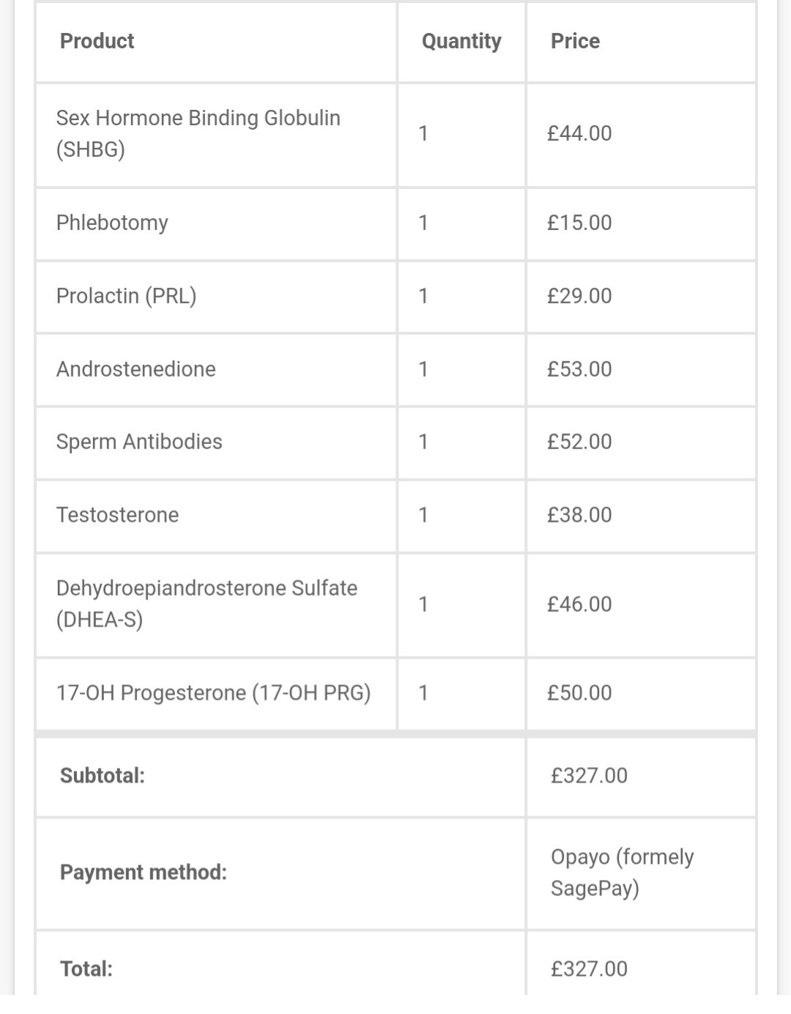The image size is (791, 1014).
Task: Select the Opayo (formely SagePay) payment text
Action: [x=622, y=873]
